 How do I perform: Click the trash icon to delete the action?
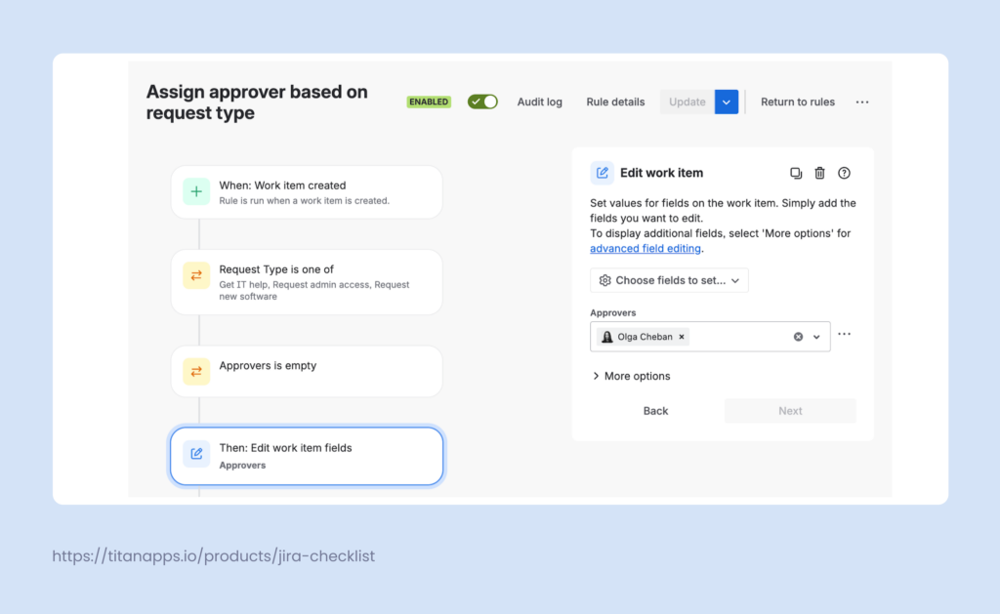[820, 173]
